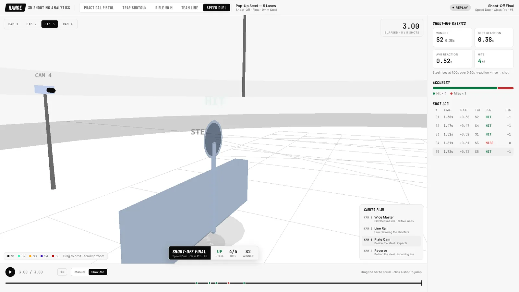Choose Plate Cam in Camera Plan
This screenshot has height=292, width=519.
coord(391,241)
